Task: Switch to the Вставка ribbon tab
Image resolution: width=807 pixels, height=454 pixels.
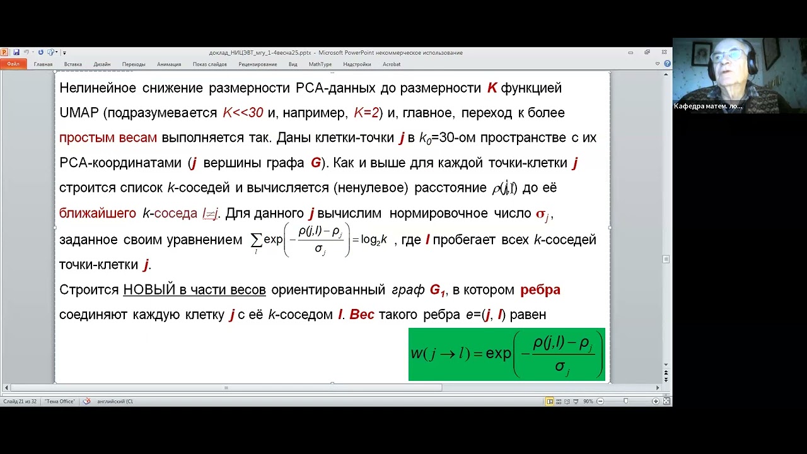Action: [x=73, y=64]
